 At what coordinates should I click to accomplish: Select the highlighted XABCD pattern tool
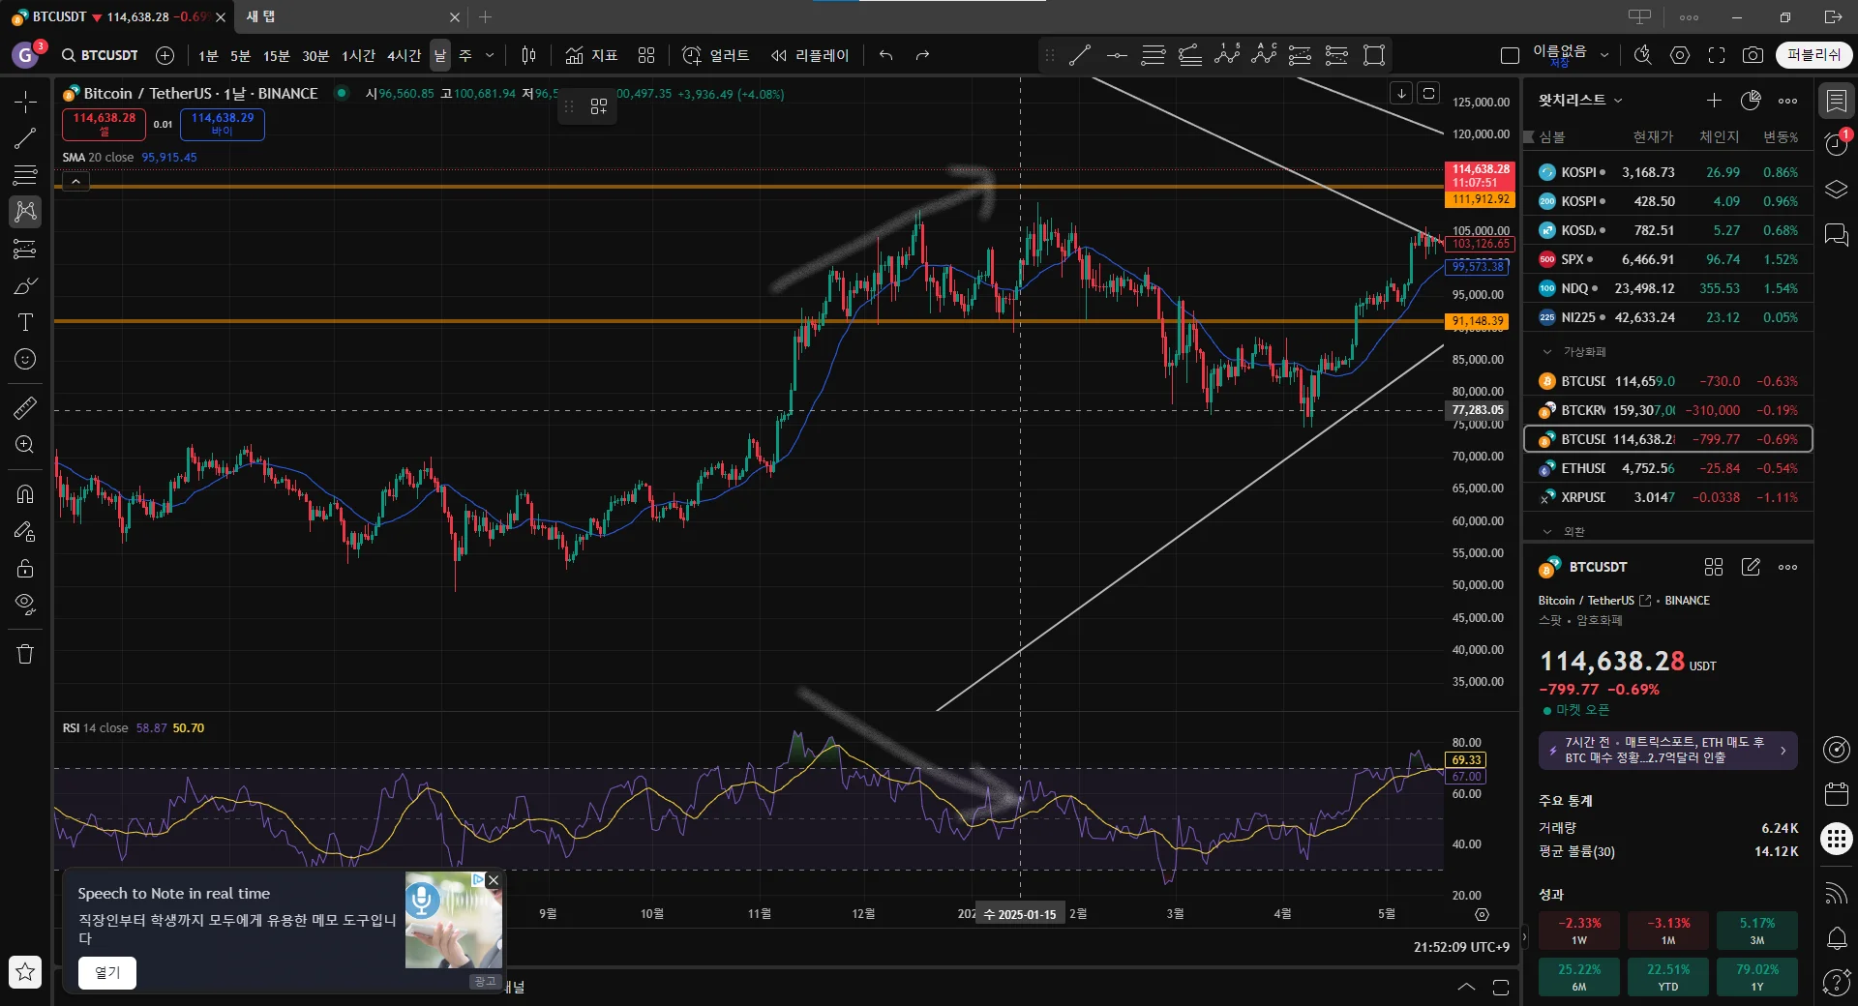[x=25, y=212]
